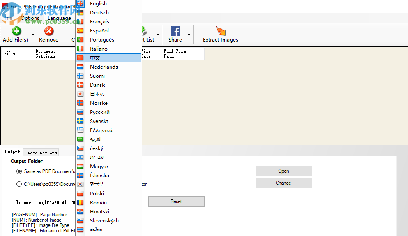
Task: Click the Danish flag beside Dansk
Action: coord(81,85)
